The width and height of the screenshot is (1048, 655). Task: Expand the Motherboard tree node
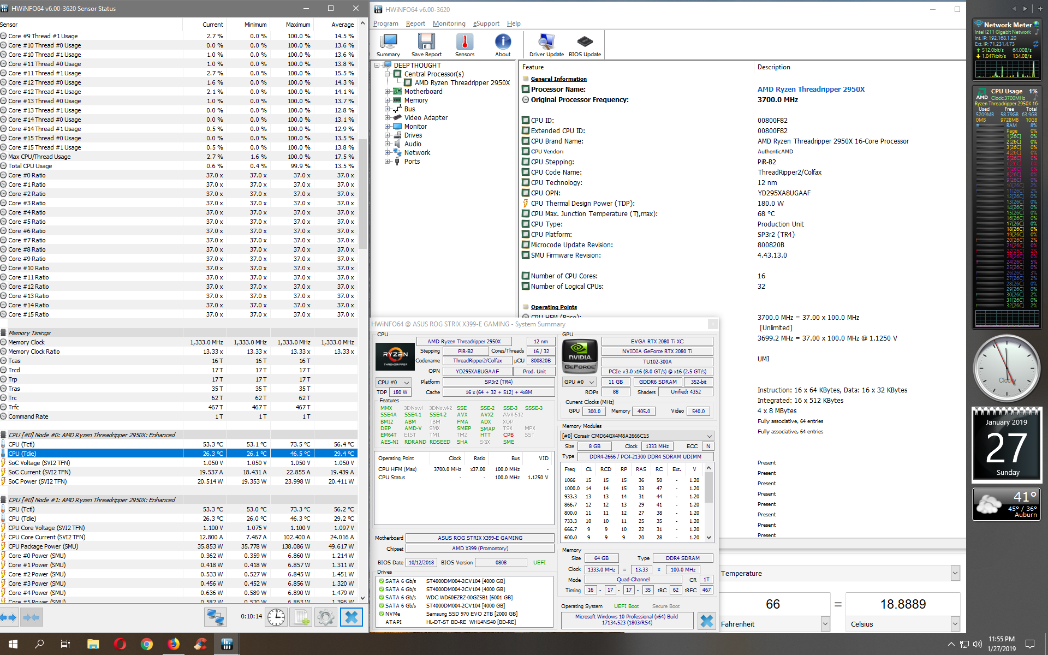click(388, 91)
